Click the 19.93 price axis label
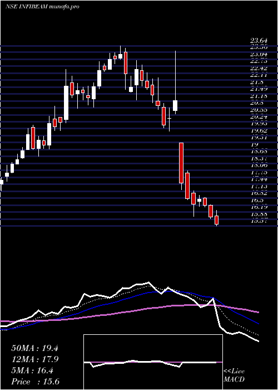278x390 pixels. point(259,124)
